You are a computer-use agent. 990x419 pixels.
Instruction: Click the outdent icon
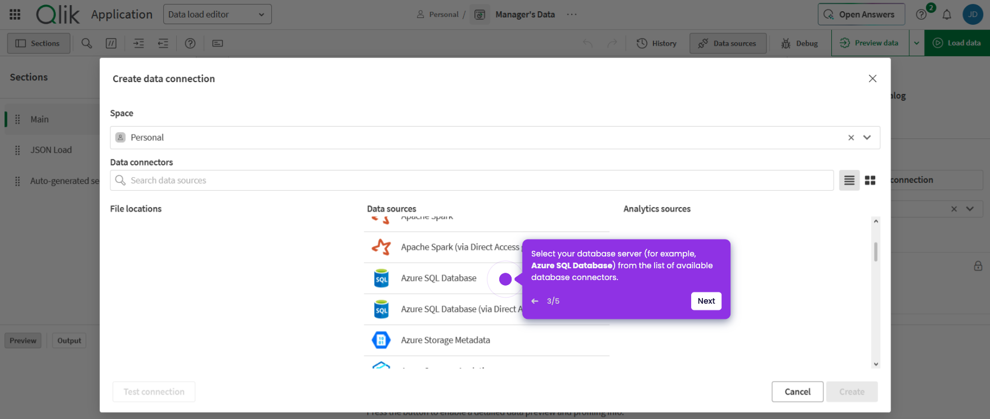pos(163,43)
